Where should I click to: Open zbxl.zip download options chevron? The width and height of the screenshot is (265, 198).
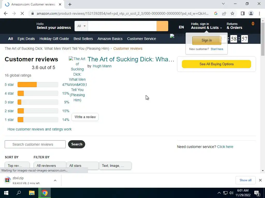55,180
